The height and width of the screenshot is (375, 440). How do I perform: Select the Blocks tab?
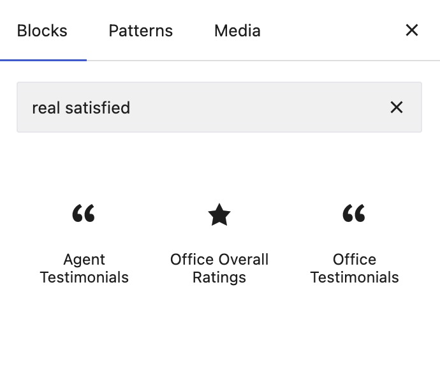pyautogui.click(x=42, y=31)
